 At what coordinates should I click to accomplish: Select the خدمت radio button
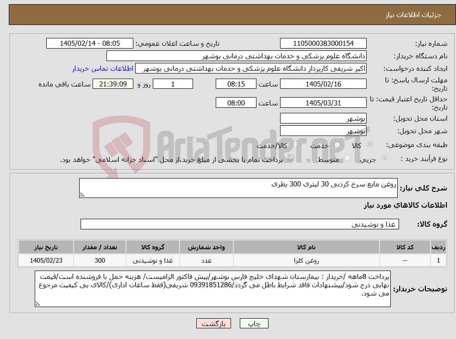tap(337, 144)
